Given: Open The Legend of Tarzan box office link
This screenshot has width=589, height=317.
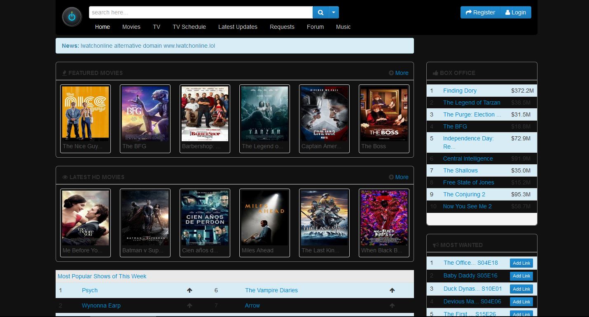Looking at the screenshot, I should (472, 103).
